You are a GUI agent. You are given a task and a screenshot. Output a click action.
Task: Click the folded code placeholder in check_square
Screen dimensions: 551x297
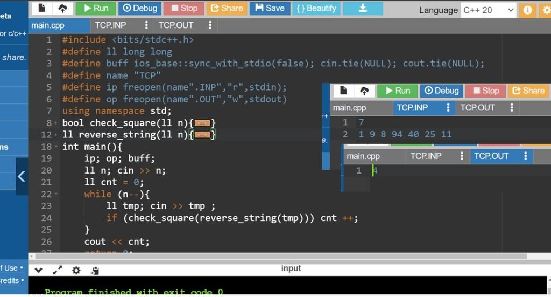202,123
